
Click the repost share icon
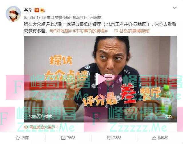point(63,138)
